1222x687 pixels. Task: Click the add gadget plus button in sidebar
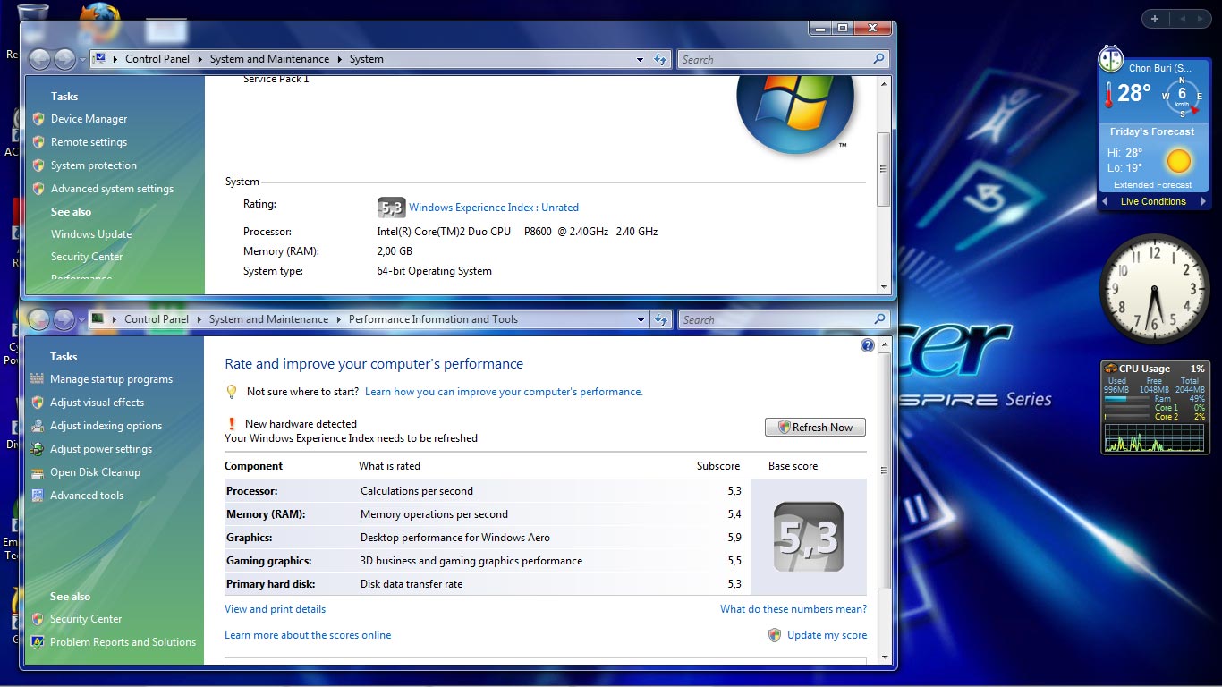tap(1155, 19)
